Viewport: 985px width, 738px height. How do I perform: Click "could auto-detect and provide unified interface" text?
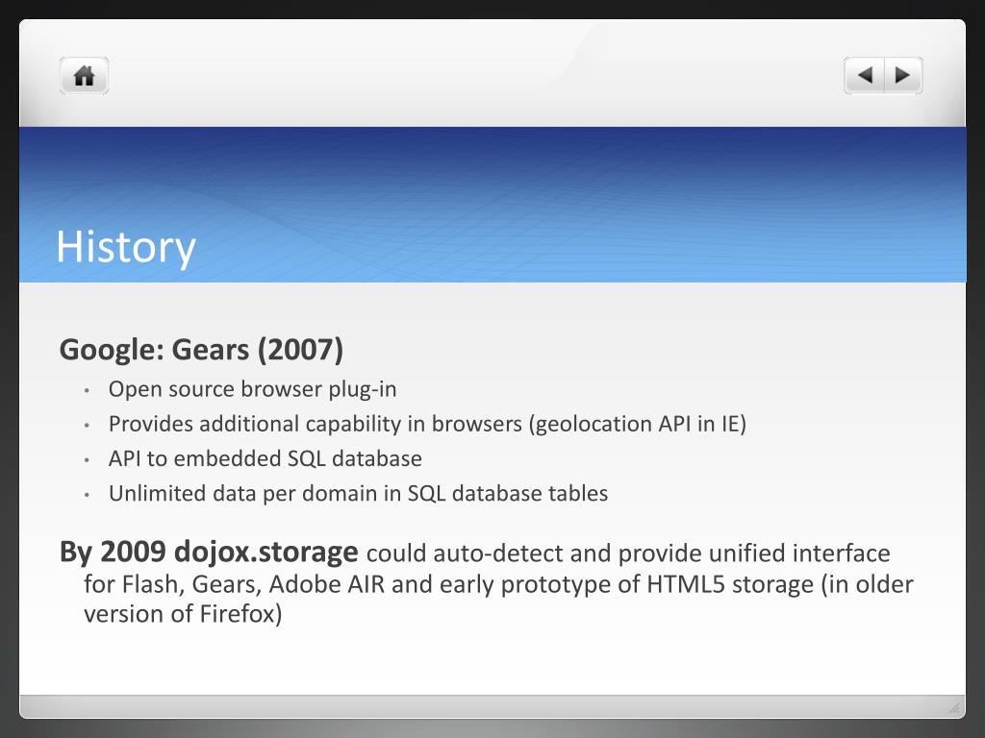[x=628, y=553]
